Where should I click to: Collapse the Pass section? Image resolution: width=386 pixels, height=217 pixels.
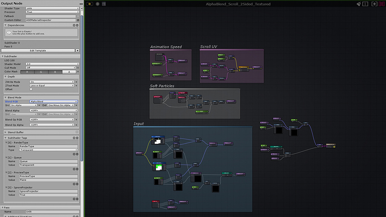2,207
